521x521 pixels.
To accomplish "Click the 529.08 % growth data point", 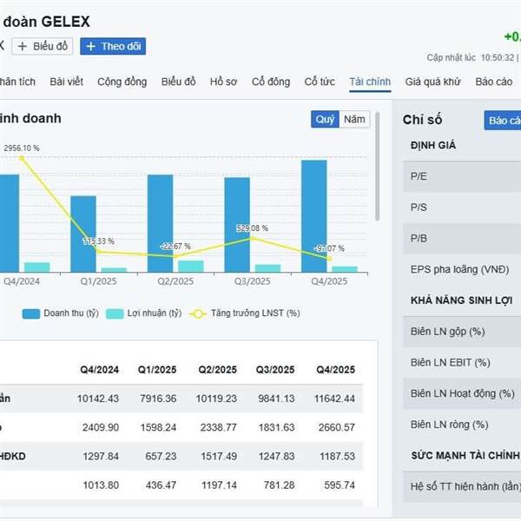I will (252, 238).
